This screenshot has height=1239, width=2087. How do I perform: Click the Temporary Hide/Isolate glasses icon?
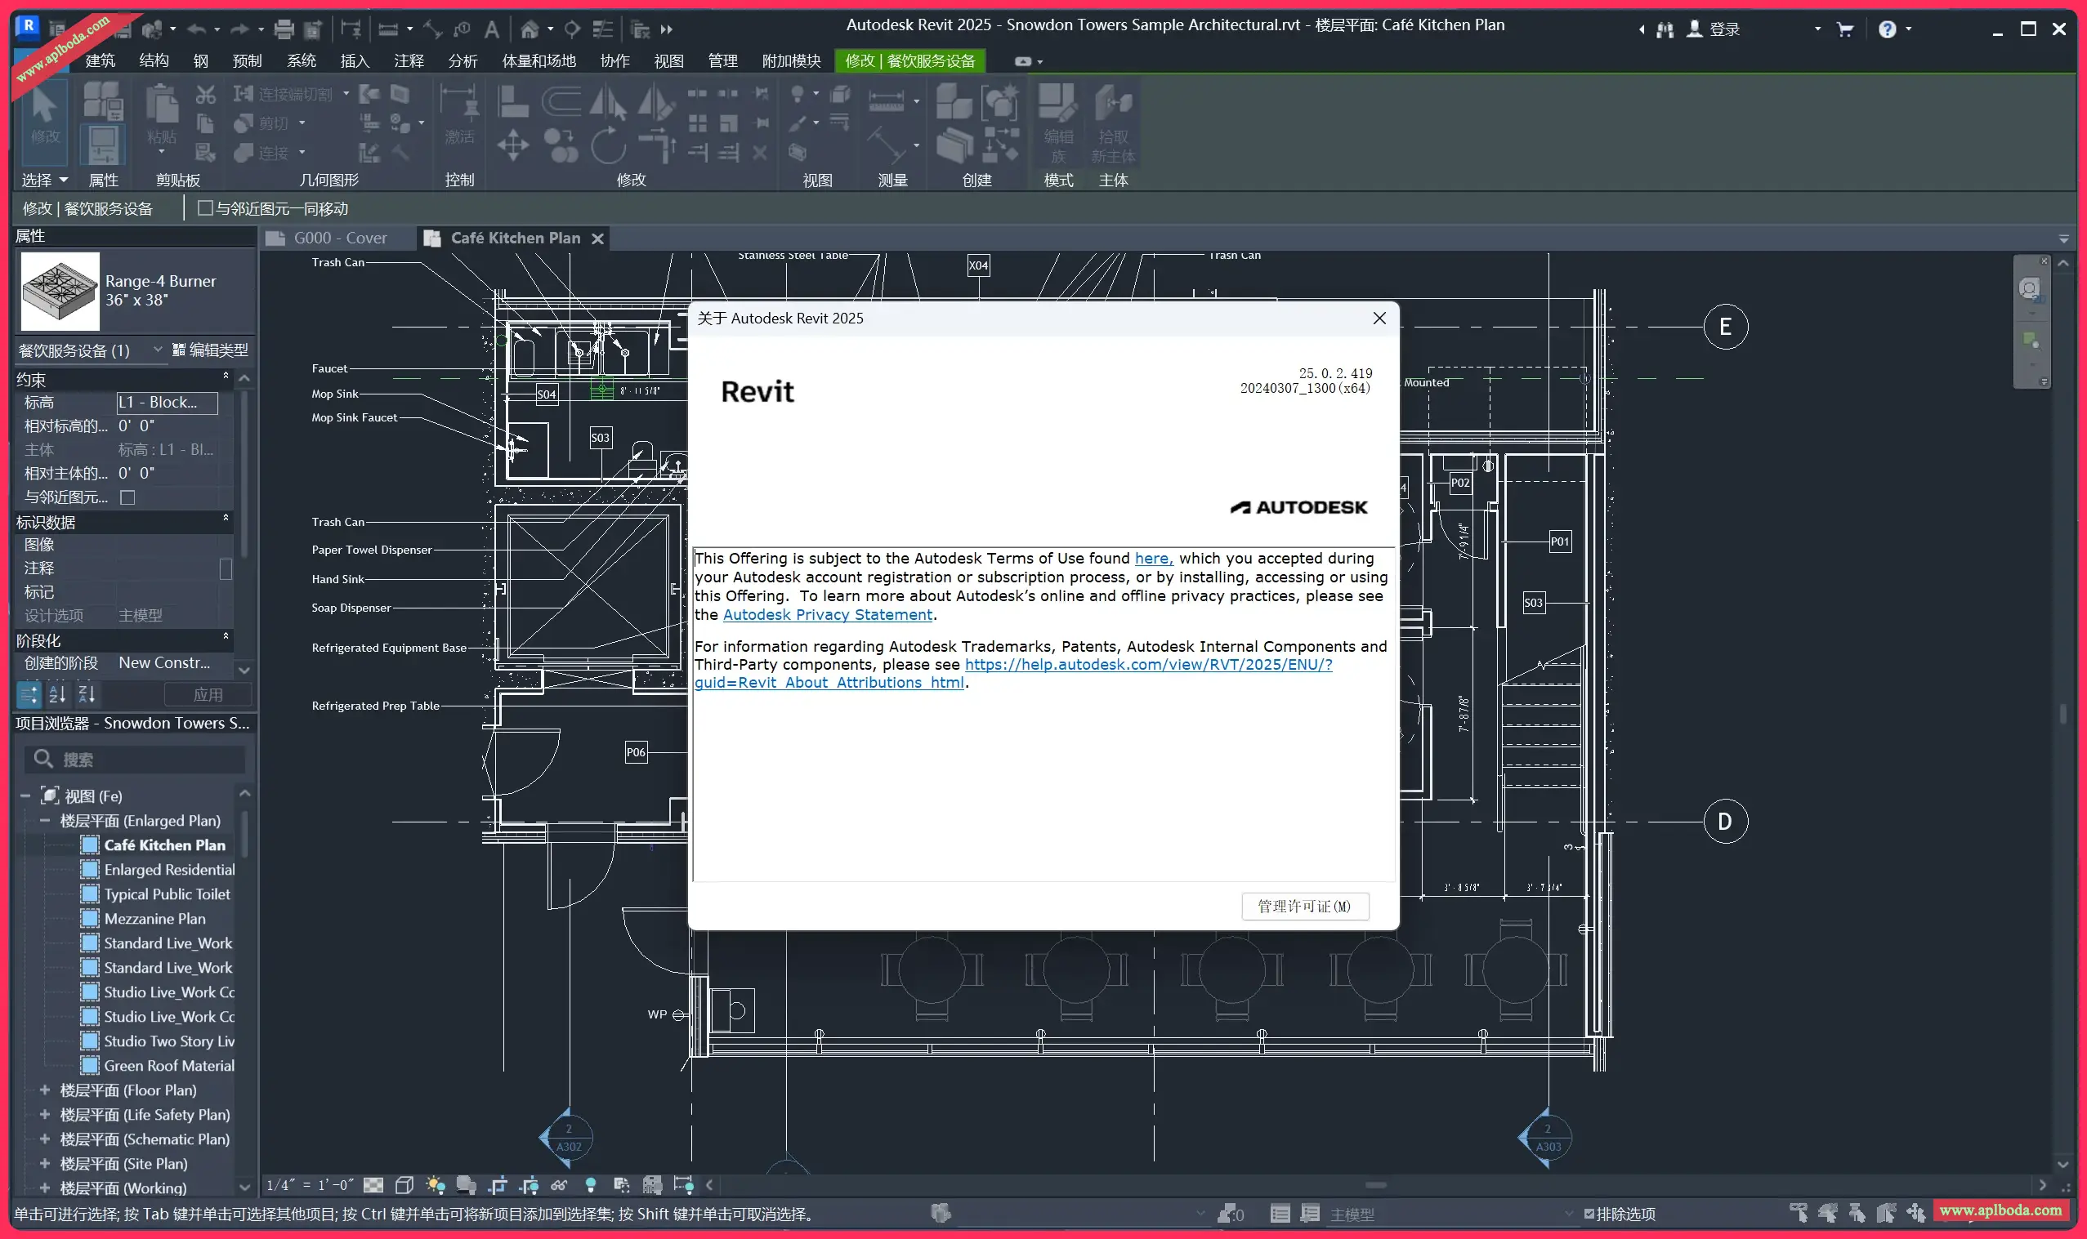pyautogui.click(x=560, y=1185)
